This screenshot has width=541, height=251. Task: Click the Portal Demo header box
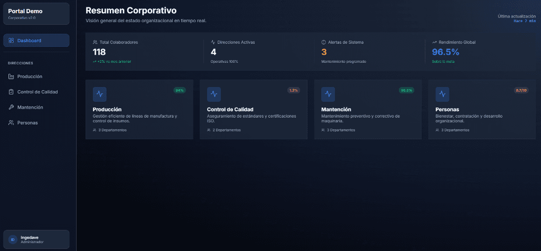(x=36, y=14)
